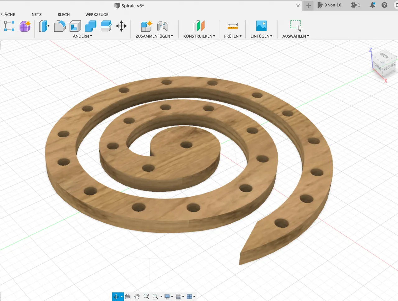Click the New Component icon
This screenshot has width=398, height=301.
point(146,26)
